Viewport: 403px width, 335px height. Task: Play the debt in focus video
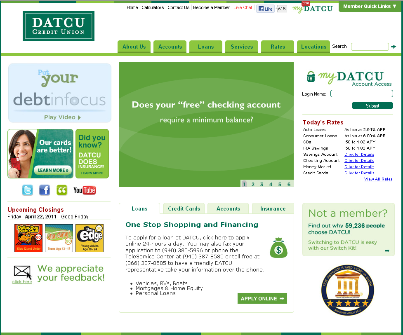click(x=62, y=117)
